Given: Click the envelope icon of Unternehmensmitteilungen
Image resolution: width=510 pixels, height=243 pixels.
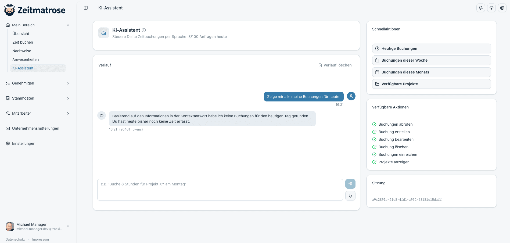Looking at the screenshot, I should point(8,128).
